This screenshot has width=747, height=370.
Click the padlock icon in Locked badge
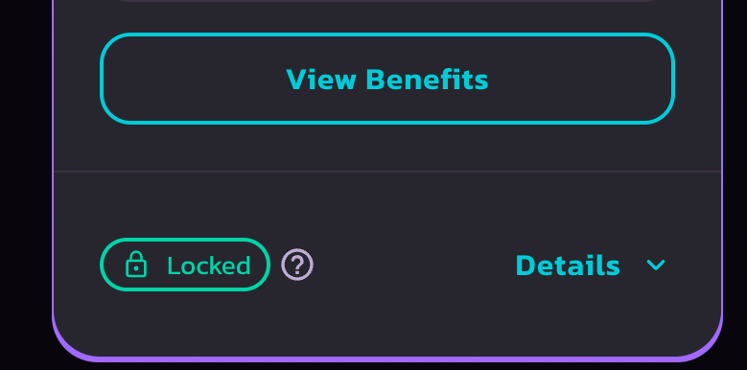[136, 265]
